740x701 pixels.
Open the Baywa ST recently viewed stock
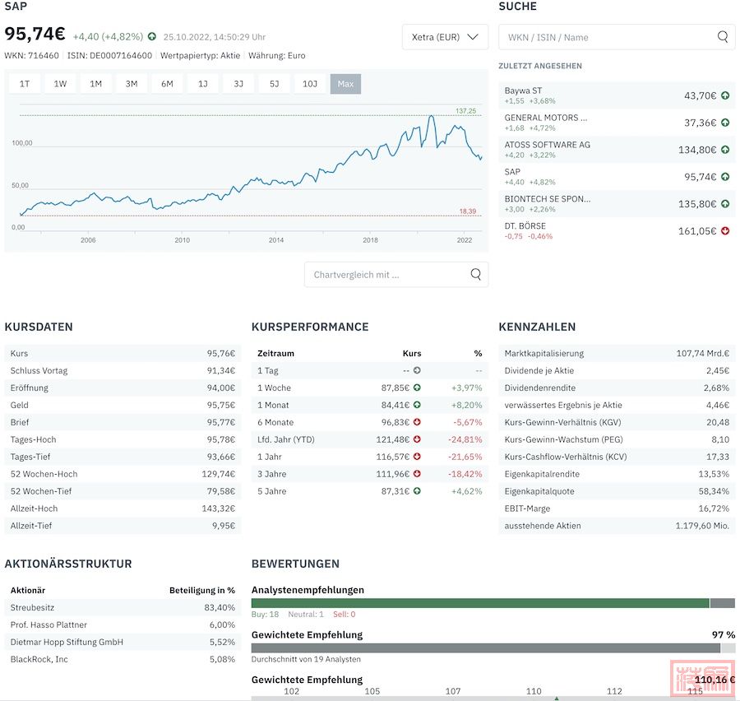click(617, 95)
